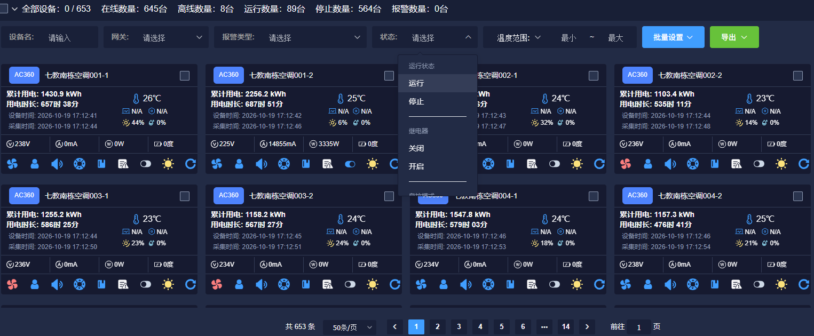Viewport: 814px width, 336px height.
Task: Check the 七教南栋空调004-1 selection box
Action: click(x=594, y=196)
